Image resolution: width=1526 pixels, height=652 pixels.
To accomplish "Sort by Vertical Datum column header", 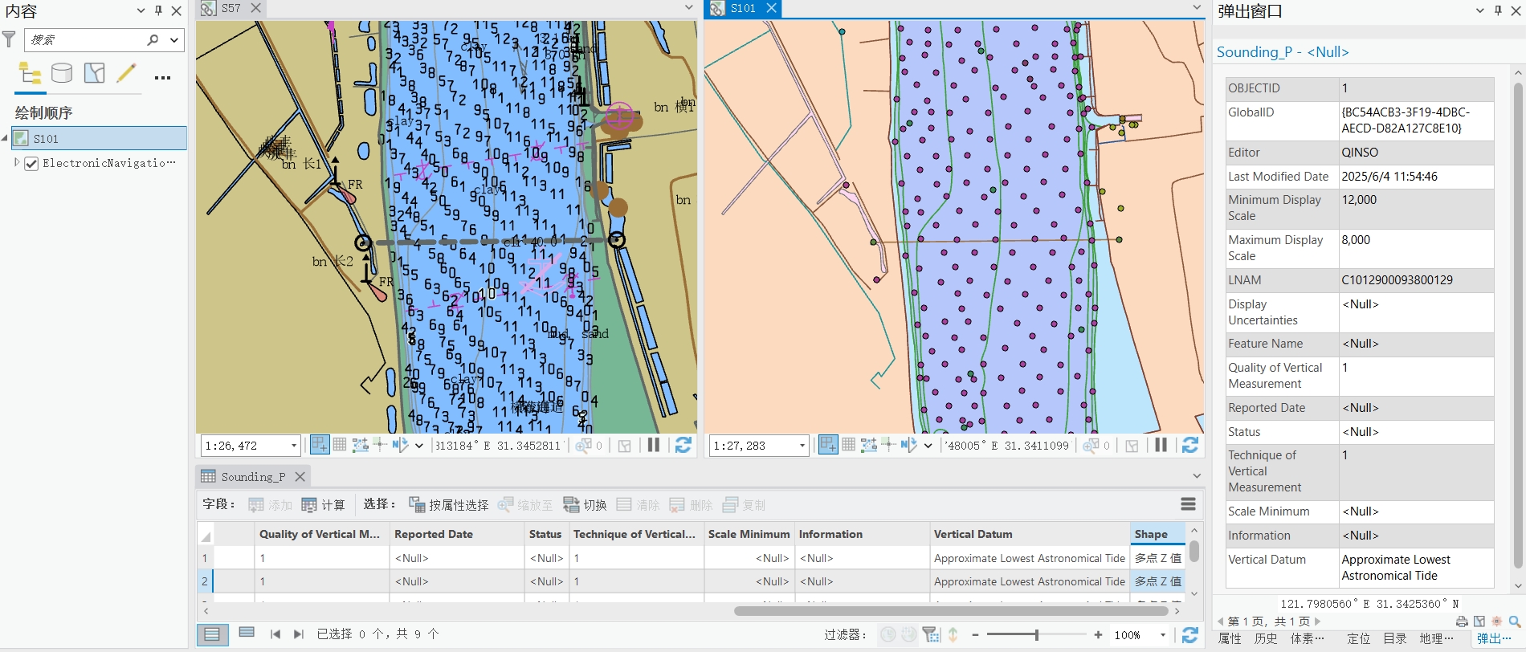I will [x=1030, y=534].
